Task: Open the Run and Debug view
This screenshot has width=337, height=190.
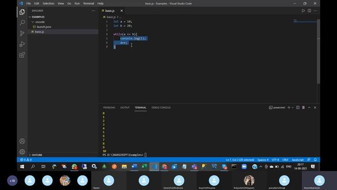Action: tap(22, 44)
